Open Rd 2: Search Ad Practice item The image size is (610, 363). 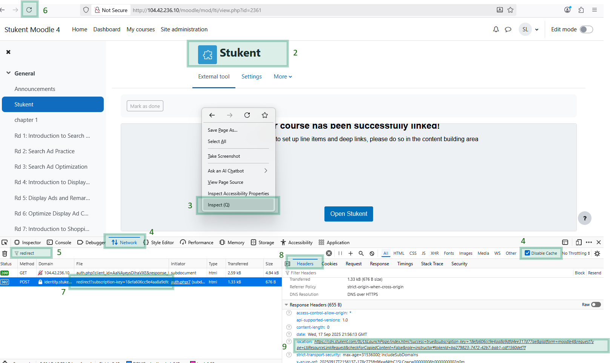(45, 151)
